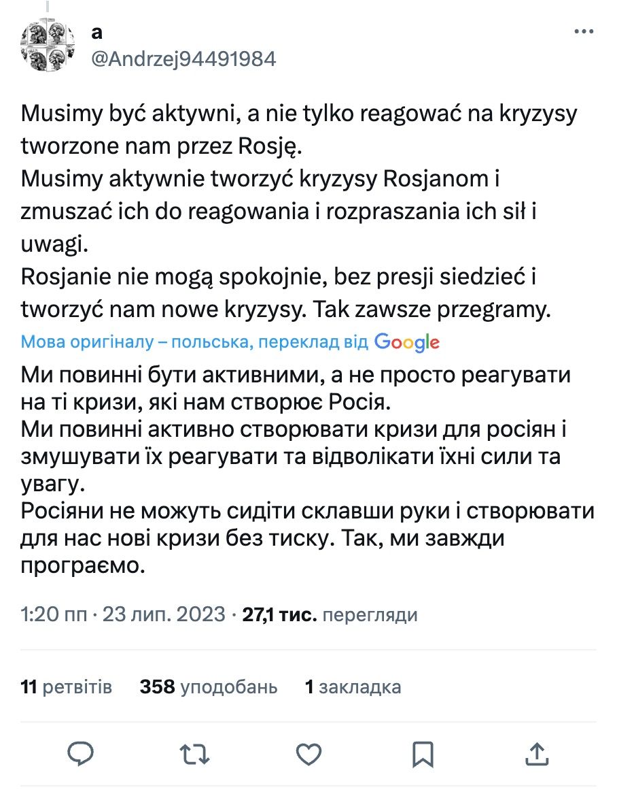
Task: Open the @Andrzej94491984 handle link
Action: coord(183,59)
